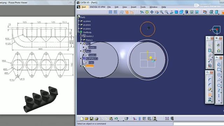Click the New document icon
The height and width of the screenshot is (126, 224).
82,119
